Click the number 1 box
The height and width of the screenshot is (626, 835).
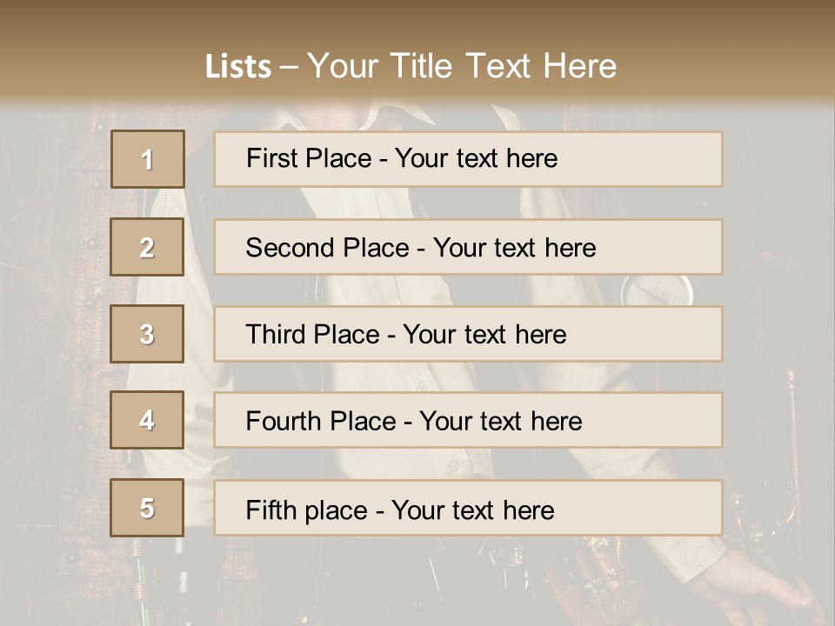(148, 159)
